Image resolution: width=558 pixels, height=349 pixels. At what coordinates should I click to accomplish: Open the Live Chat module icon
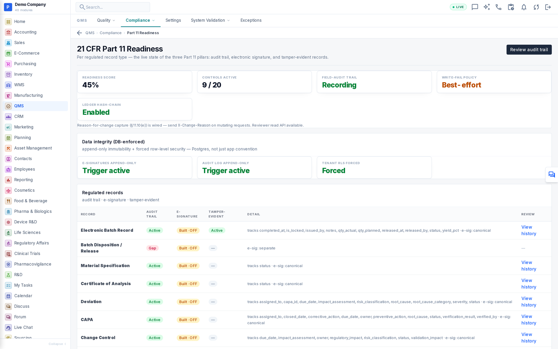8,328
